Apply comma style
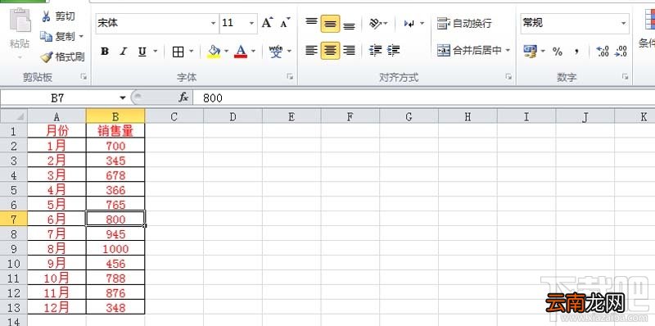 click(576, 52)
